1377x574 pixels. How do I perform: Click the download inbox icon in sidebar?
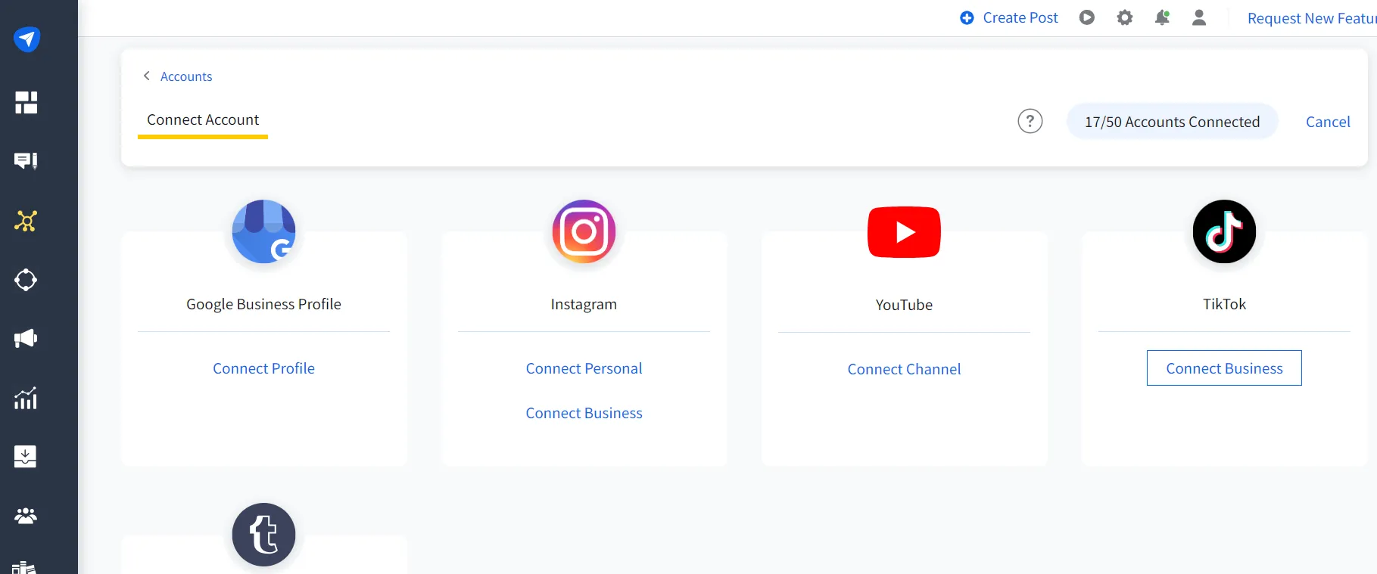pyautogui.click(x=26, y=456)
